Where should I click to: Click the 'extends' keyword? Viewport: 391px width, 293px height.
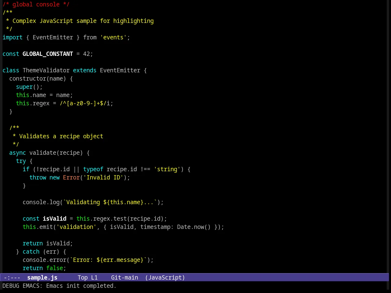pos(85,70)
